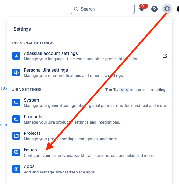Viewport: 179px width, 184px height.
Task: Click 'Manage your project settings' description text
Action: pyautogui.click(x=71, y=139)
